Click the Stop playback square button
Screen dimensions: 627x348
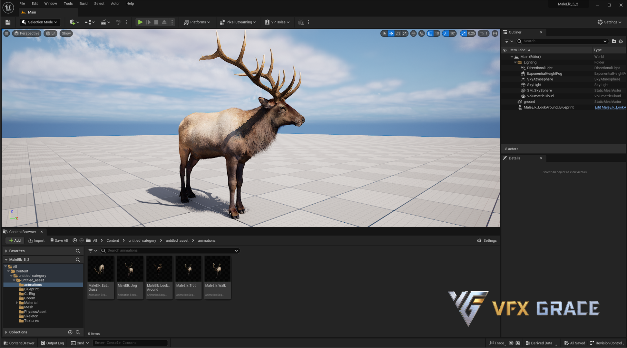(156, 22)
